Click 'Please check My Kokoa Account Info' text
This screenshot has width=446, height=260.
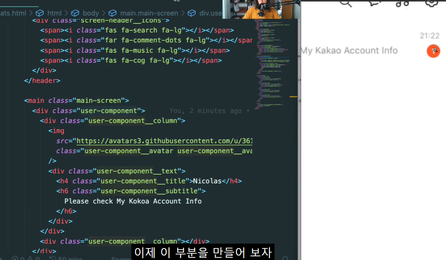click(133, 201)
